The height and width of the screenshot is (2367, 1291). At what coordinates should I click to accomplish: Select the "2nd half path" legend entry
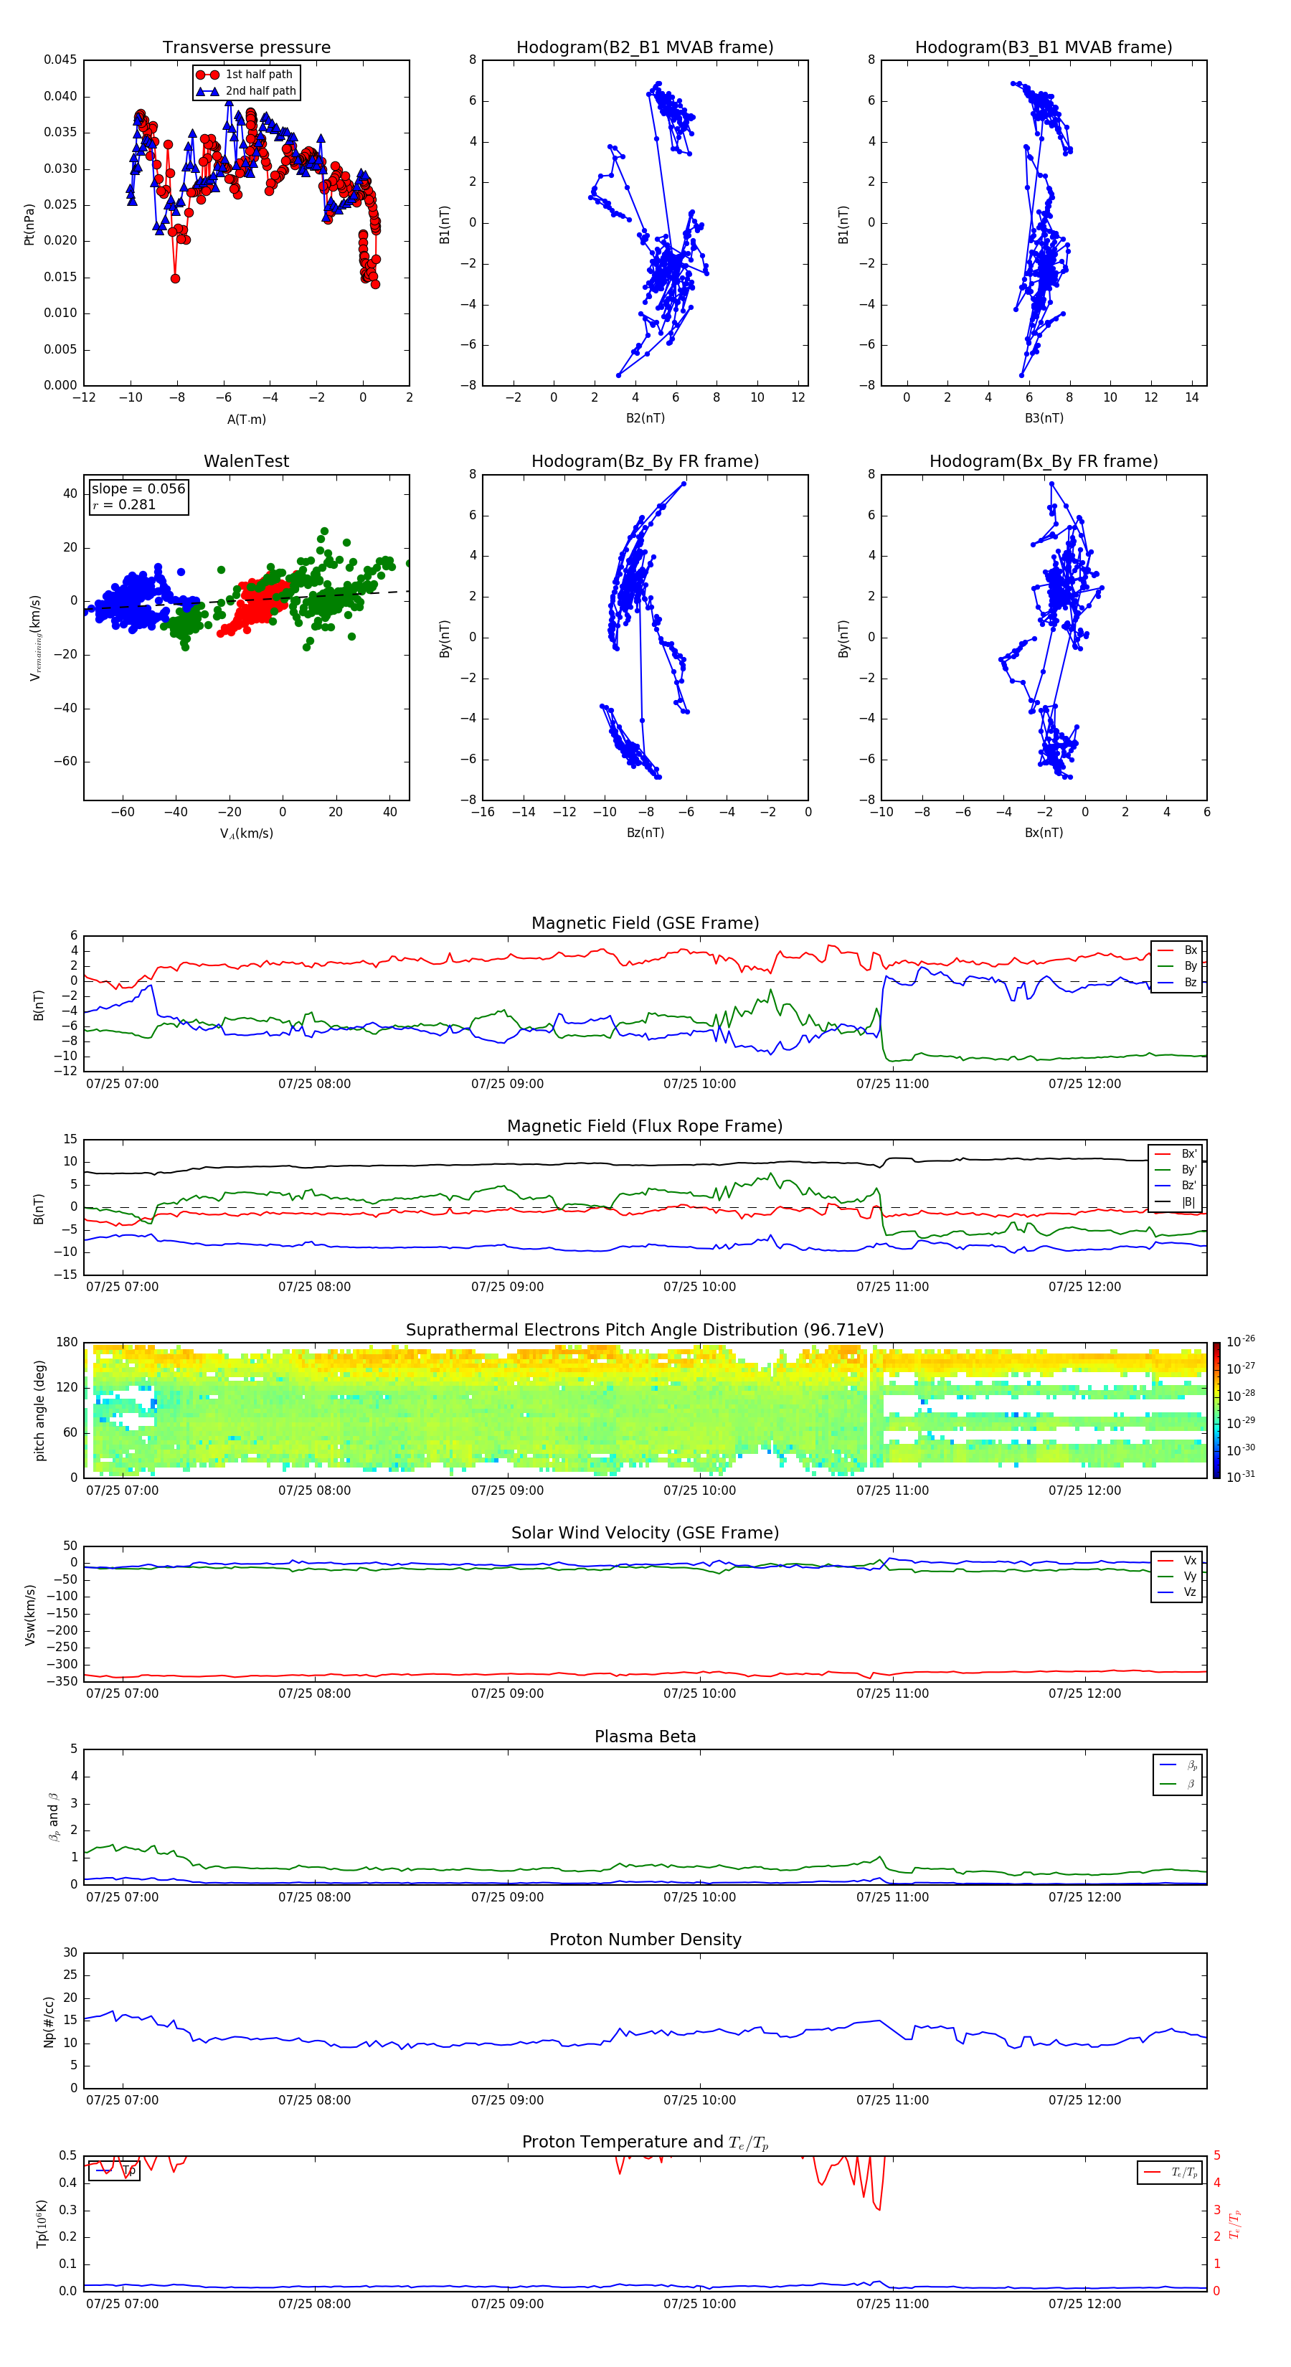point(245,91)
